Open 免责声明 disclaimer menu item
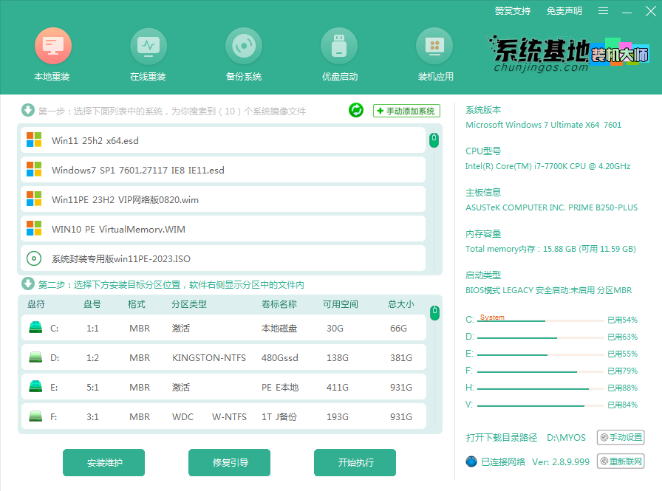Viewport: 662px width, 491px height. (564, 11)
